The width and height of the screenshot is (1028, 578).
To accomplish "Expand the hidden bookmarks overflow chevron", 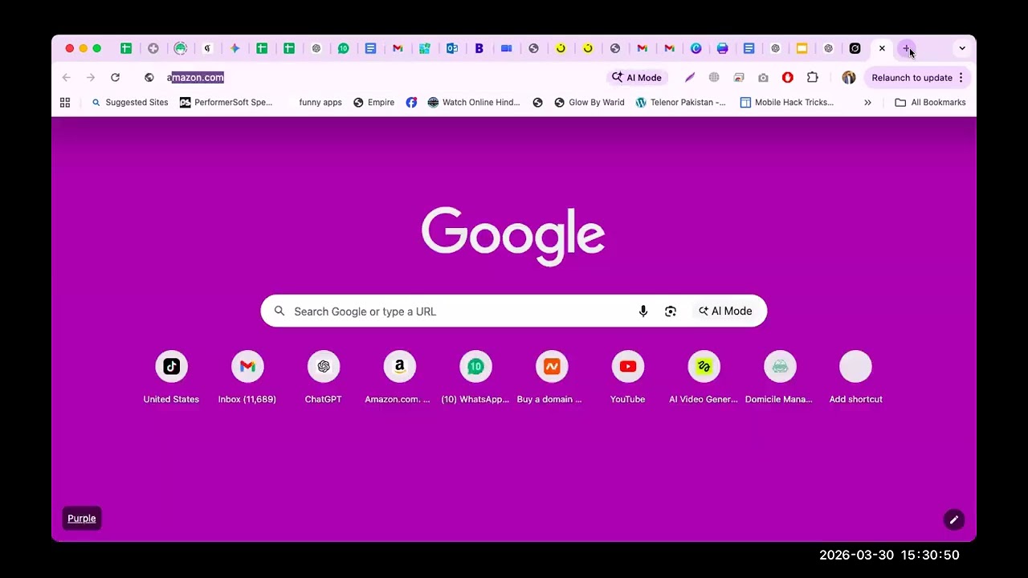I will (x=867, y=103).
